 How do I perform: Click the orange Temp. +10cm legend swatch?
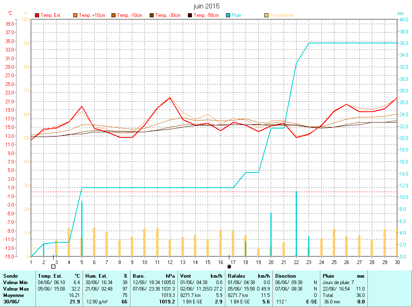(x=75, y=15)
